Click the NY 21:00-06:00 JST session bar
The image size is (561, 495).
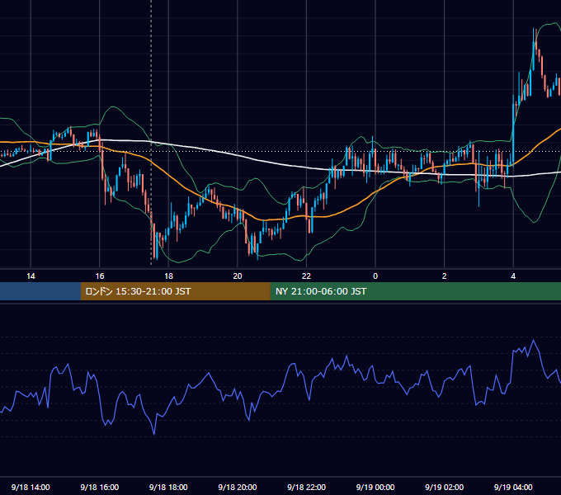pyautogui.click(x=415, y=291)
